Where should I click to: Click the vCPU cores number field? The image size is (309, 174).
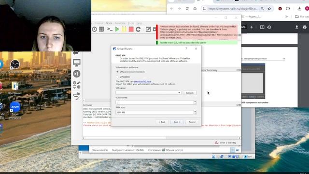(154, 102)
